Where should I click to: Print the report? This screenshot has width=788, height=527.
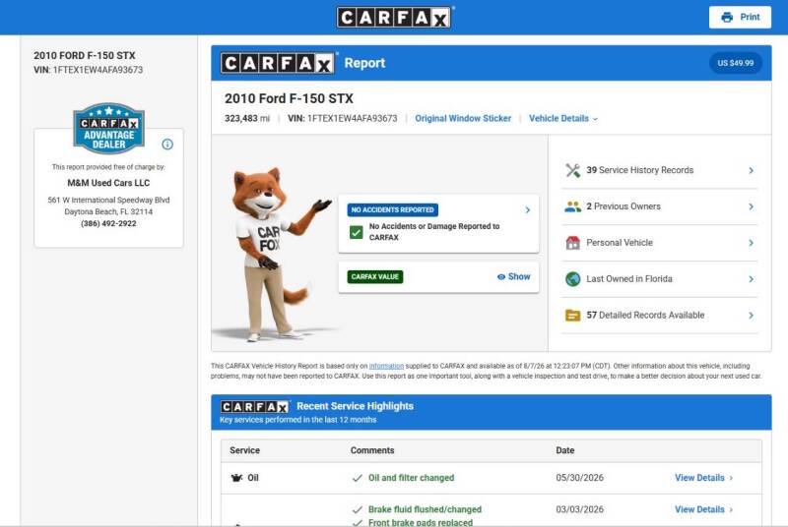point(740,18)
